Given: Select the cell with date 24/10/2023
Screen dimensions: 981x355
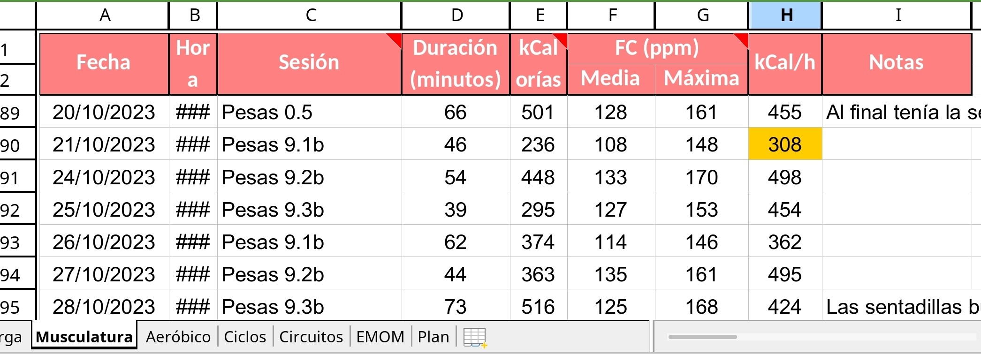Looking at the screenshot, I should tap(104, 177).
